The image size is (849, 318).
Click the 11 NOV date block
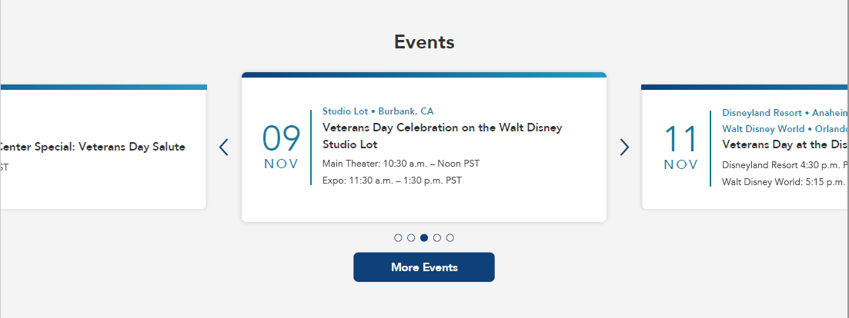click(x=680, y=147)
